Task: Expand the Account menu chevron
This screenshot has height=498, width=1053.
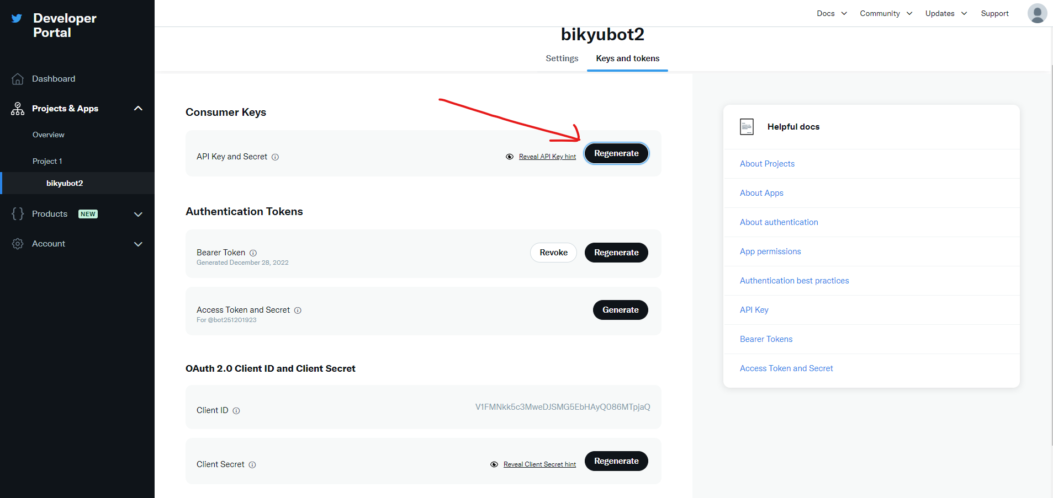Action: tap(138, 244)
